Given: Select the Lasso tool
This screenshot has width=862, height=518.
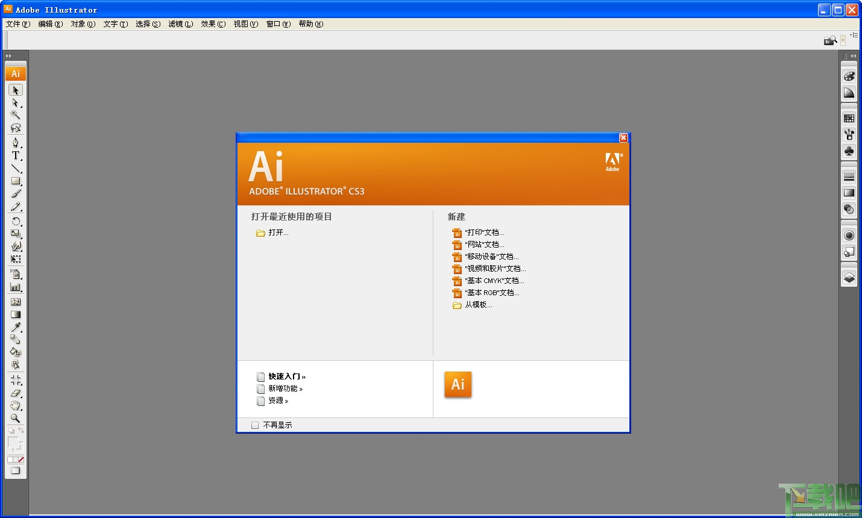Looking at the screenshot, I should coord(16,128).
